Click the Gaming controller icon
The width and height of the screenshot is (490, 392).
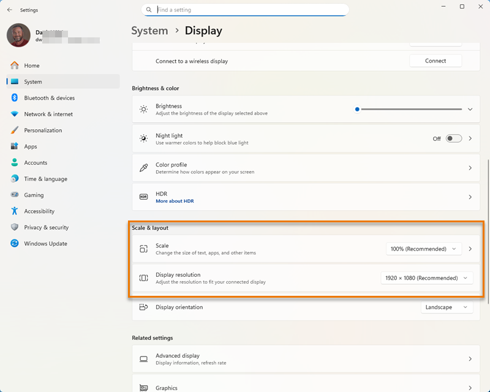coord(14,194)
